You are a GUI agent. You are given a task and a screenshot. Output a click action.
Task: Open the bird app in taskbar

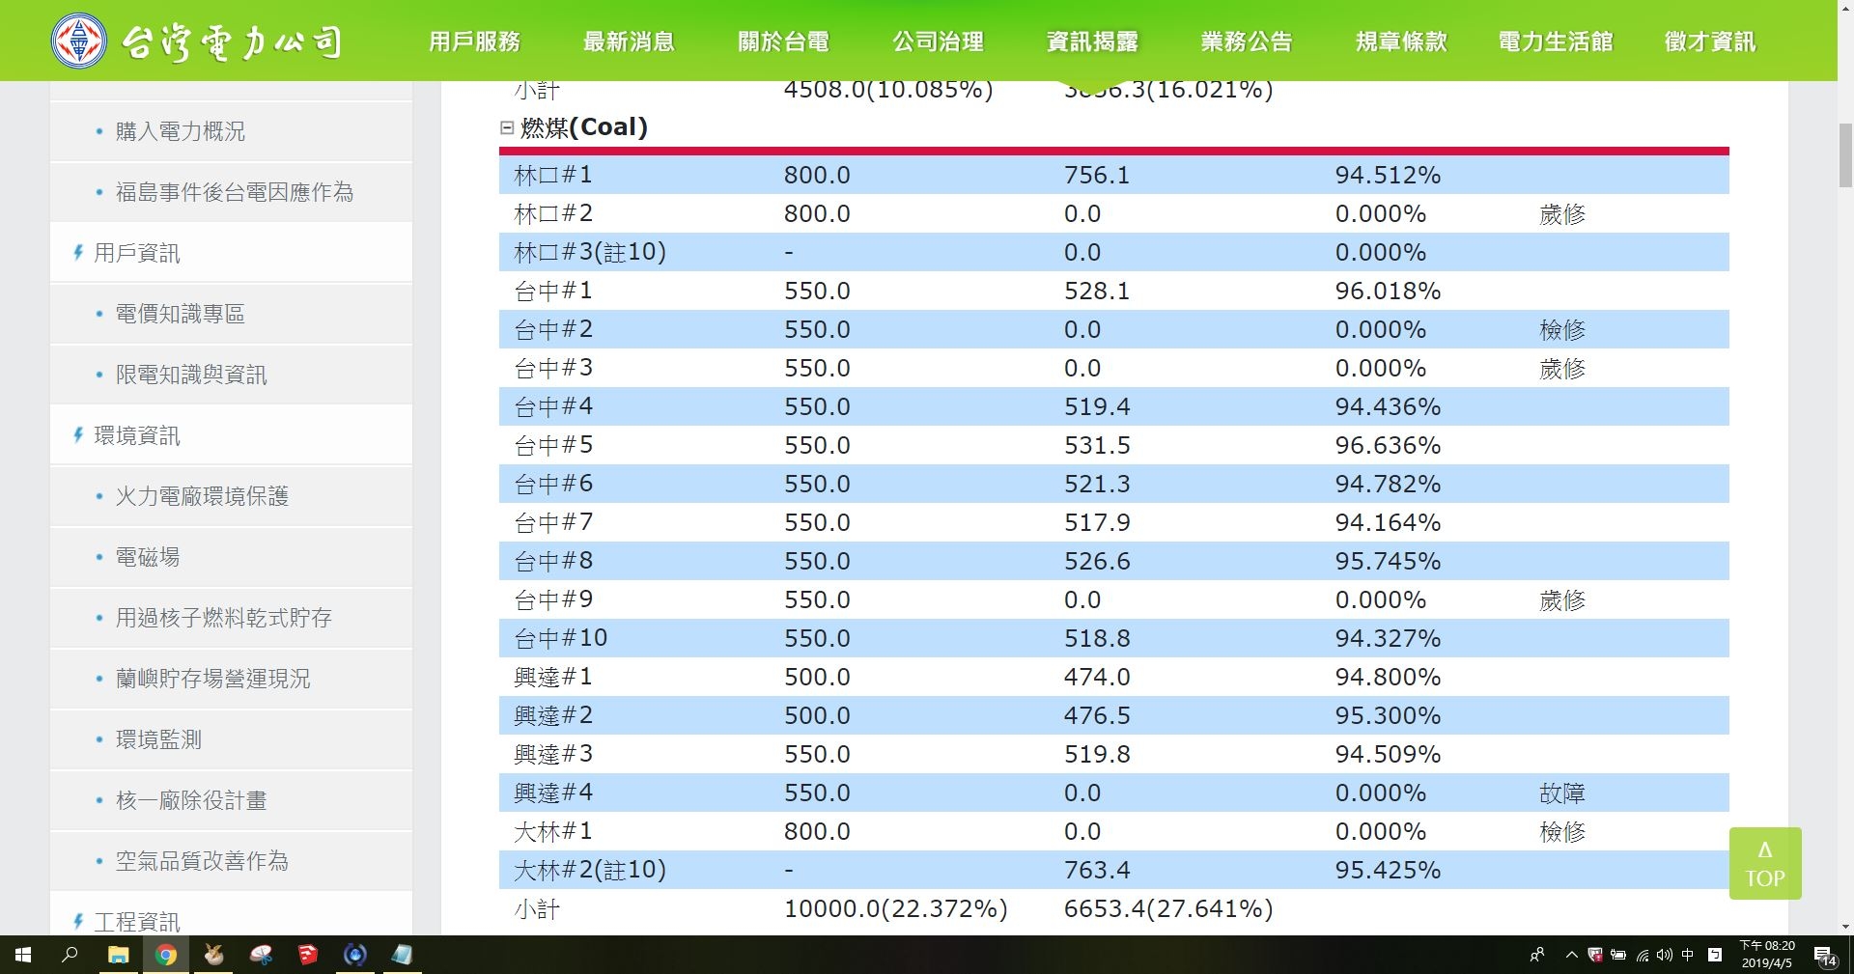click(213, 955)
